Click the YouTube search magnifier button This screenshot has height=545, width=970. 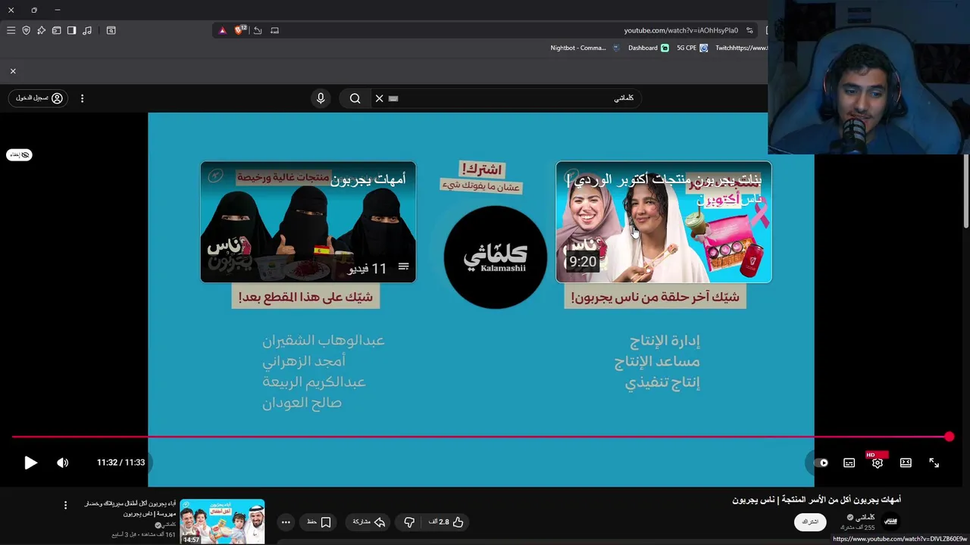point(355,98)
